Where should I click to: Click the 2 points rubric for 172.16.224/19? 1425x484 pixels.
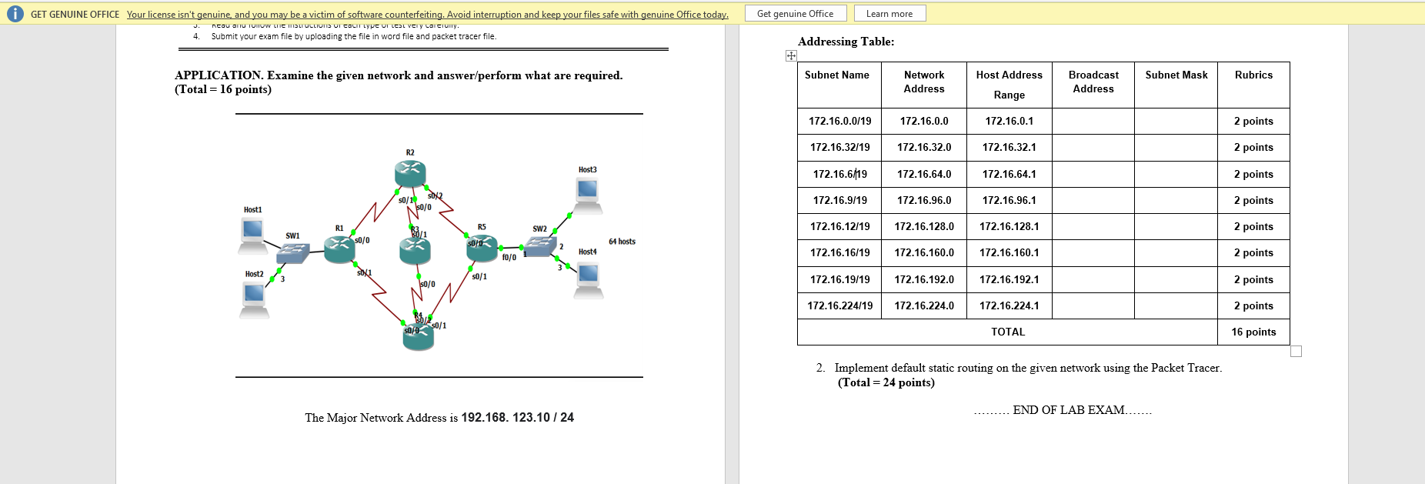coord(1253,306)
